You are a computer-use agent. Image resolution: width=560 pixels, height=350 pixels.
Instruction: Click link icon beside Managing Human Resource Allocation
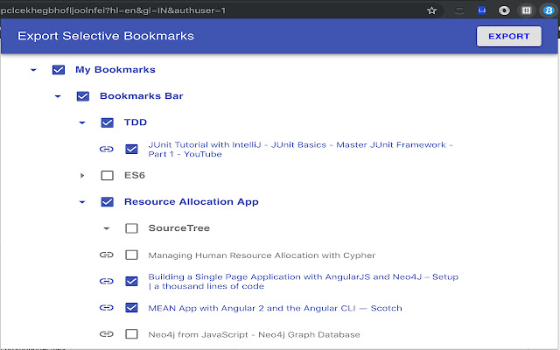pyautogui.click(x=107, y=255)
